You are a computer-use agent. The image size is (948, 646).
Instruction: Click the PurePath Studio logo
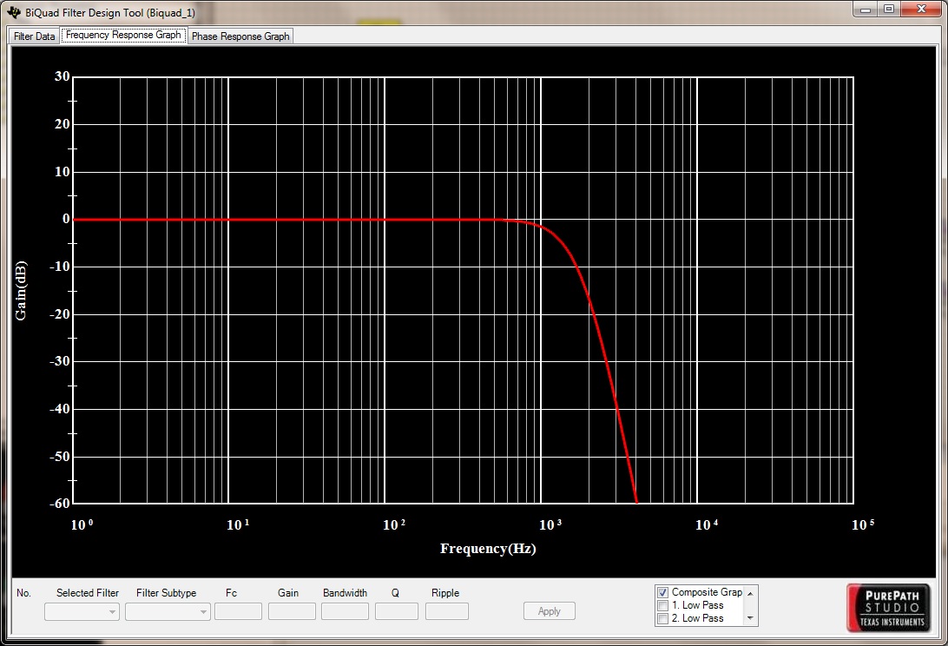tap(889, 607)
